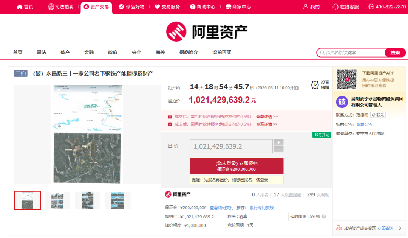
Task: Click the 立即报名 registration button
Action: coord(236,166)
